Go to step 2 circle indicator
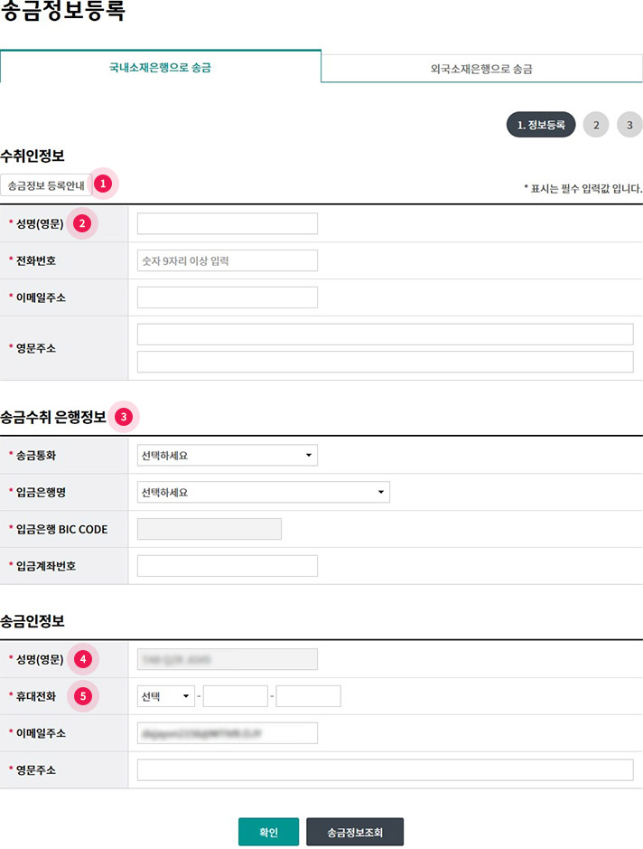The image size is (643, 849). 596,125
